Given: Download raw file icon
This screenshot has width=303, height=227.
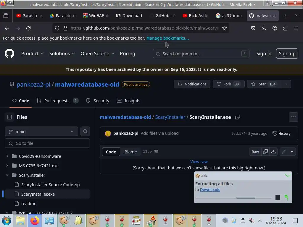Looking at the screenshot, I should [x=273, y=152].
